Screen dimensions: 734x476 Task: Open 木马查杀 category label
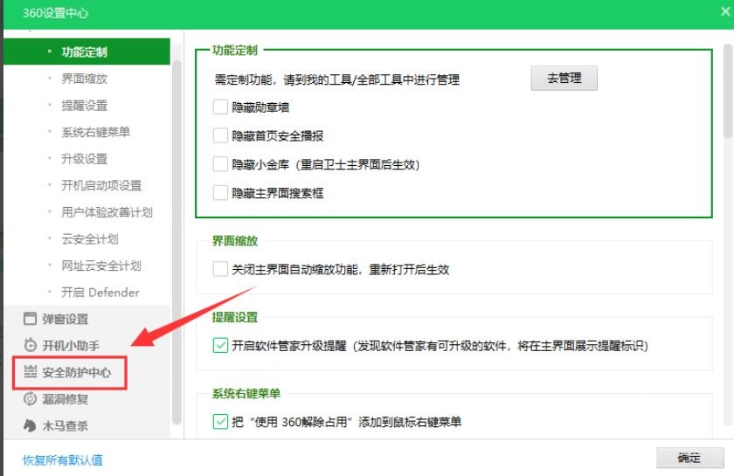[x=65, y=425]
